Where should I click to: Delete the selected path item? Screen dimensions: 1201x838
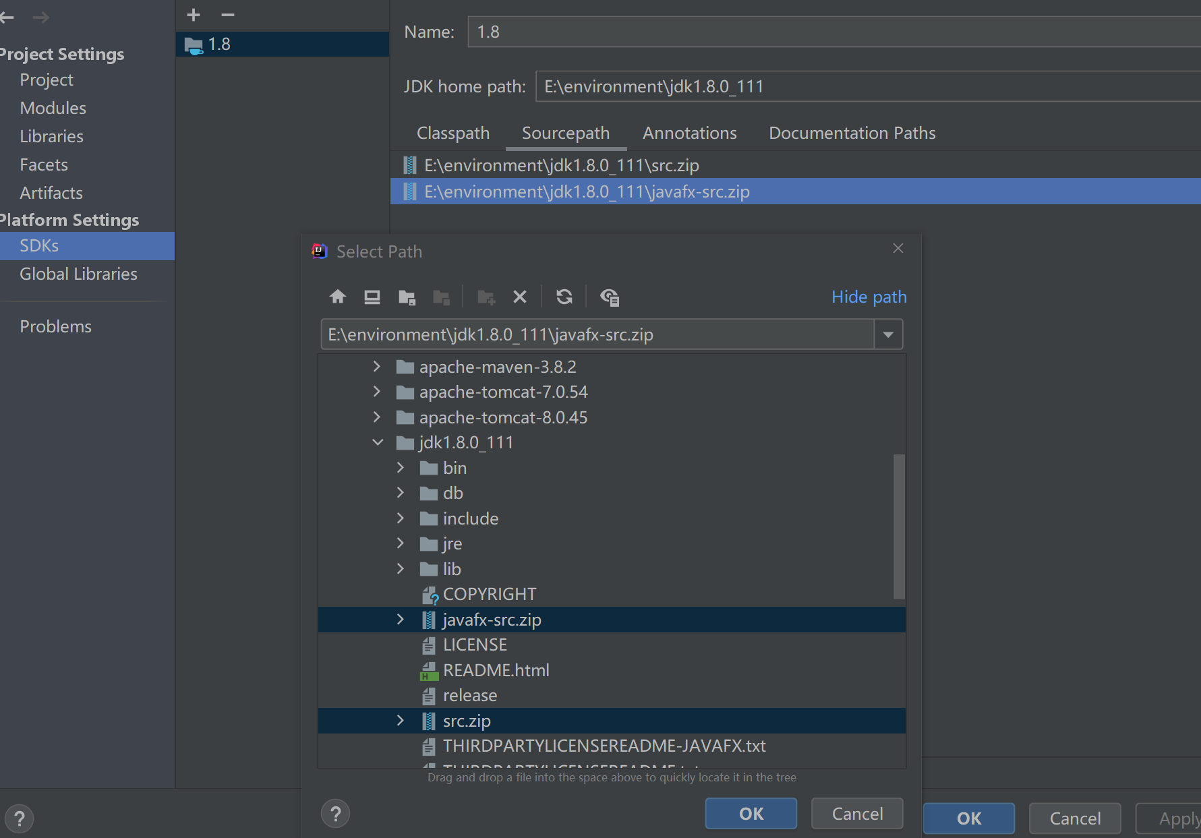point(520,297)
